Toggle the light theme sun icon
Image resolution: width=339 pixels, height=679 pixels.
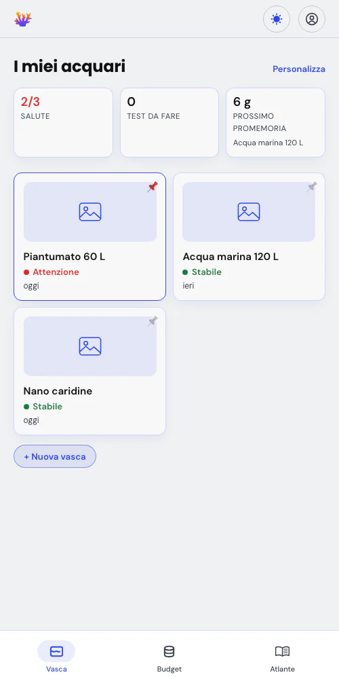(x=277, y=19)
